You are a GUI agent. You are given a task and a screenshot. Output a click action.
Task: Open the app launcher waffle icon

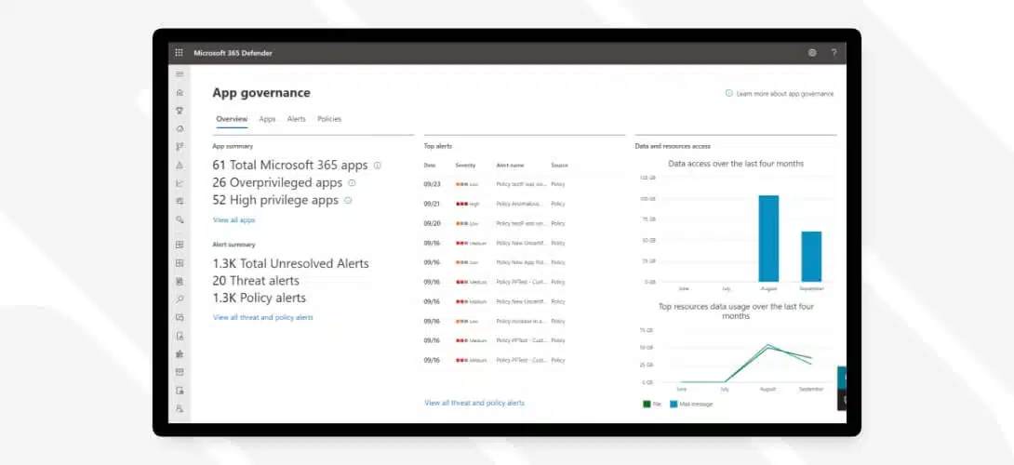click(x=180, y=53)
